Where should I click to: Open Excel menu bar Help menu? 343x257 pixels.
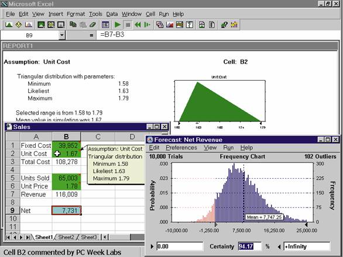[x=178, y=14]
